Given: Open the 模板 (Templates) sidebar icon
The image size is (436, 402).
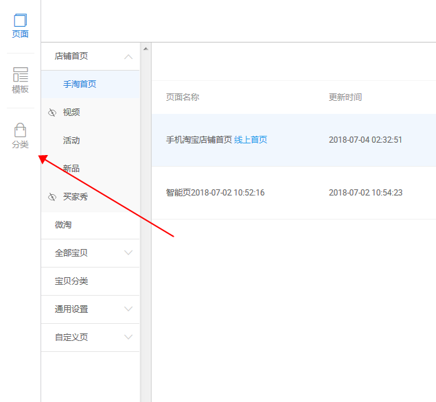Looking at the screenshot, I should (x=21, y=80).
